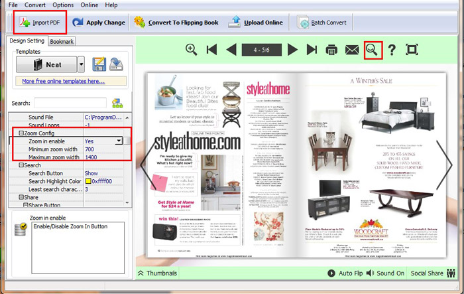Go to next page arrow in toolbar
Viewport: 464px width, 294px height.
pyautogui.click(x=292, y=50)
